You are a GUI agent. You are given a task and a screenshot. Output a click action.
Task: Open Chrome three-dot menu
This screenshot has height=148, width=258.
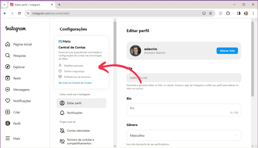pos(253,13)
